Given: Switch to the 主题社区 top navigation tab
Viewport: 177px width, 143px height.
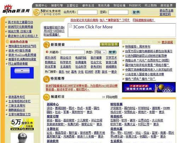Looking at the screenshot, I should (x=72, y=5).
